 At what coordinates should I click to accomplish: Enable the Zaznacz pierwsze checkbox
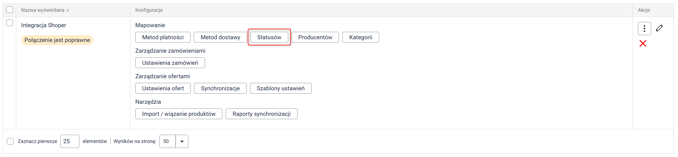[x=10, y=141]
